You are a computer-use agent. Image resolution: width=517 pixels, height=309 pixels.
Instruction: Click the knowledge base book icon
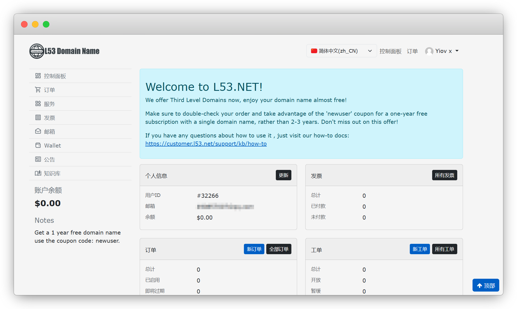(x=38, y=173)
